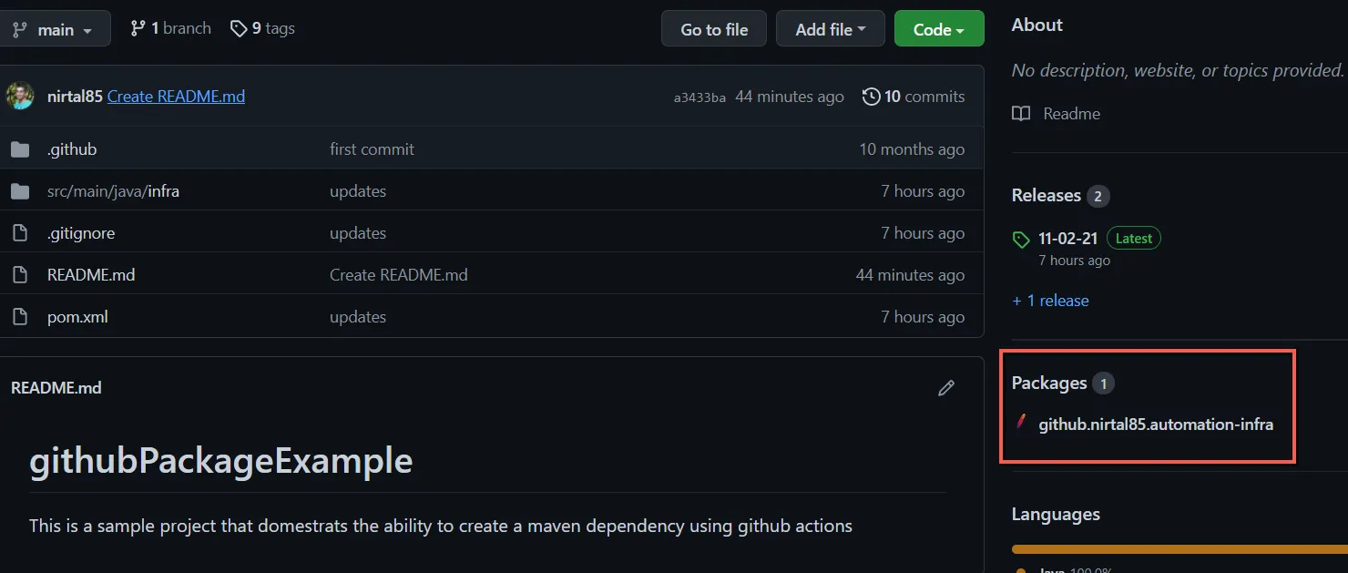
Task: Open commit hash a3433ba
Action: tap(700, 97)
